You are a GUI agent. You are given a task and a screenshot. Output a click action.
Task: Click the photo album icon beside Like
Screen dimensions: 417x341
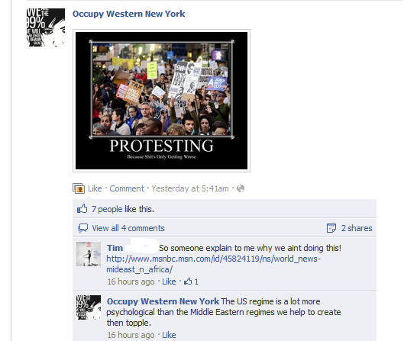click(79, 188)
